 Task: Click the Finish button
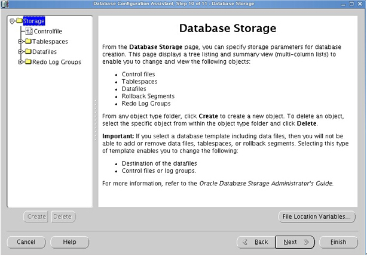tap(338, 242)
